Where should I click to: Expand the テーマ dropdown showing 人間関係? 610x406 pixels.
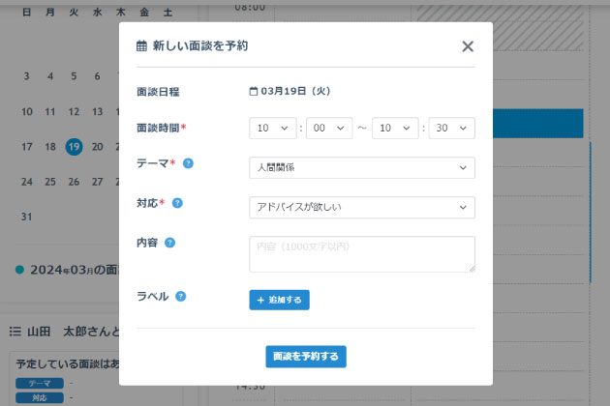pos(362,167)
